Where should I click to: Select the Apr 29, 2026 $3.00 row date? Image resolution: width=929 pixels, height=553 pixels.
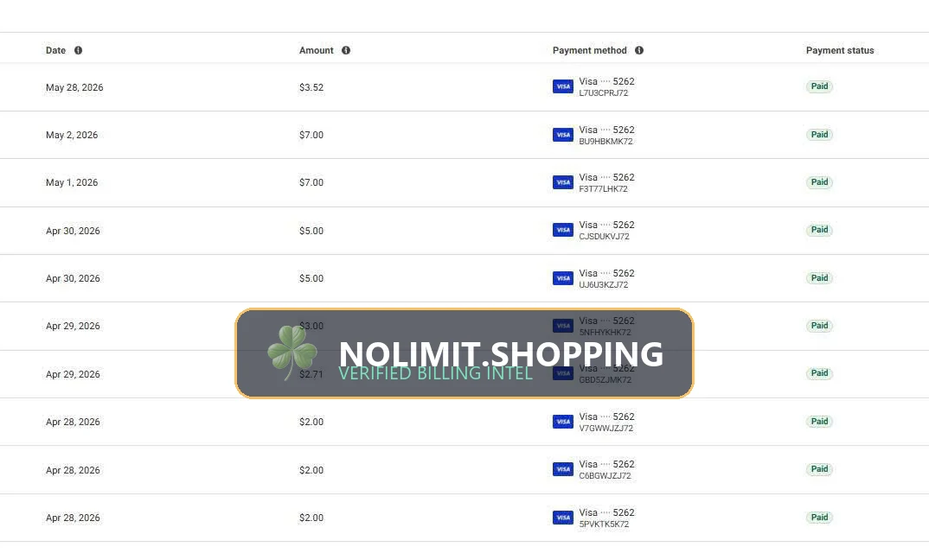(73, 326)
